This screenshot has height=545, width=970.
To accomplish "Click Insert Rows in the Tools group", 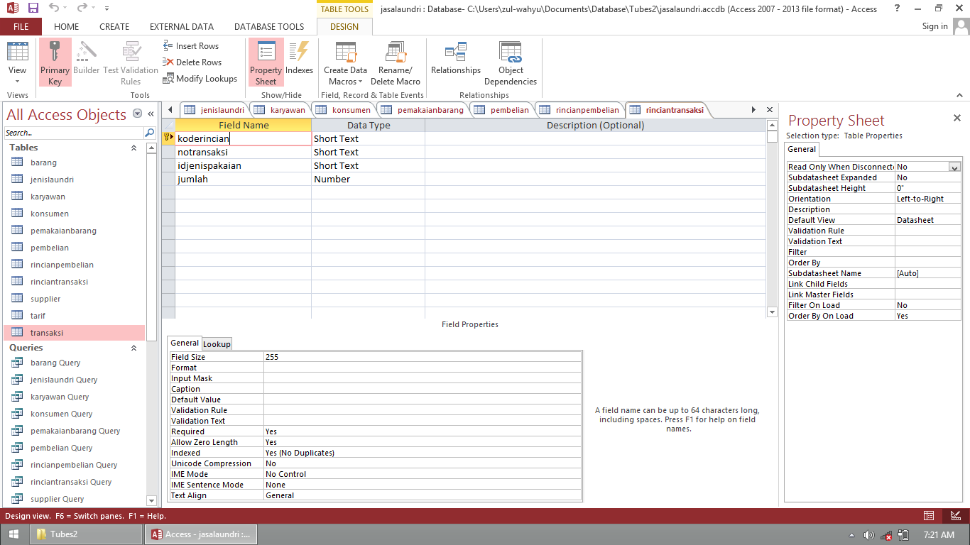I will coord(190,45).
